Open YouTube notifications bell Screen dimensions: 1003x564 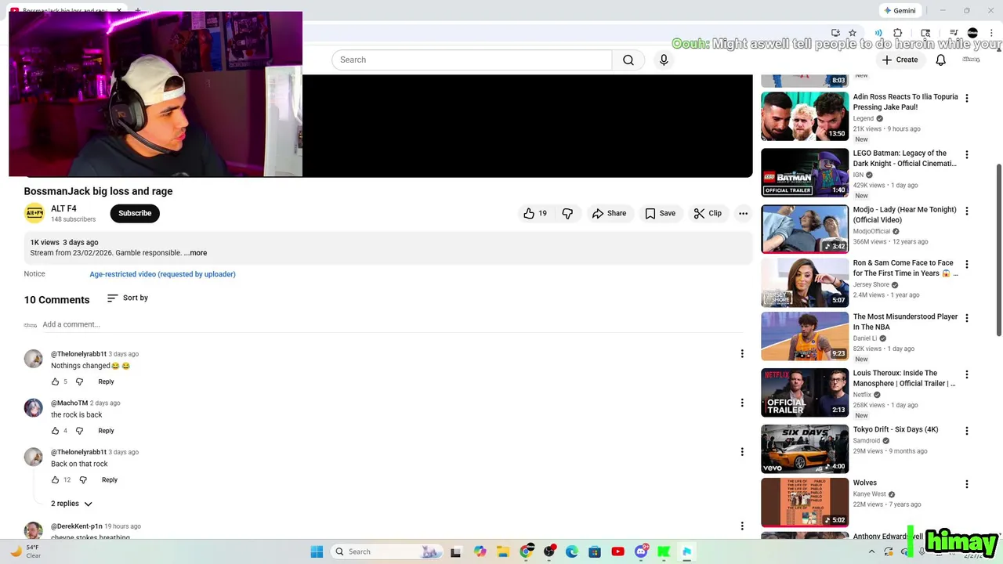coord(941,60)
